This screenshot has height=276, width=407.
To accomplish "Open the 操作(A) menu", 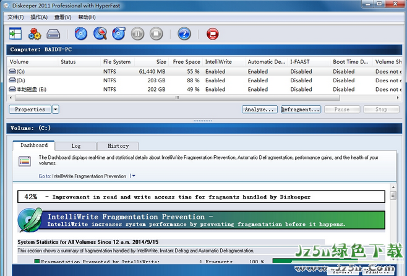I will point(39,17).
